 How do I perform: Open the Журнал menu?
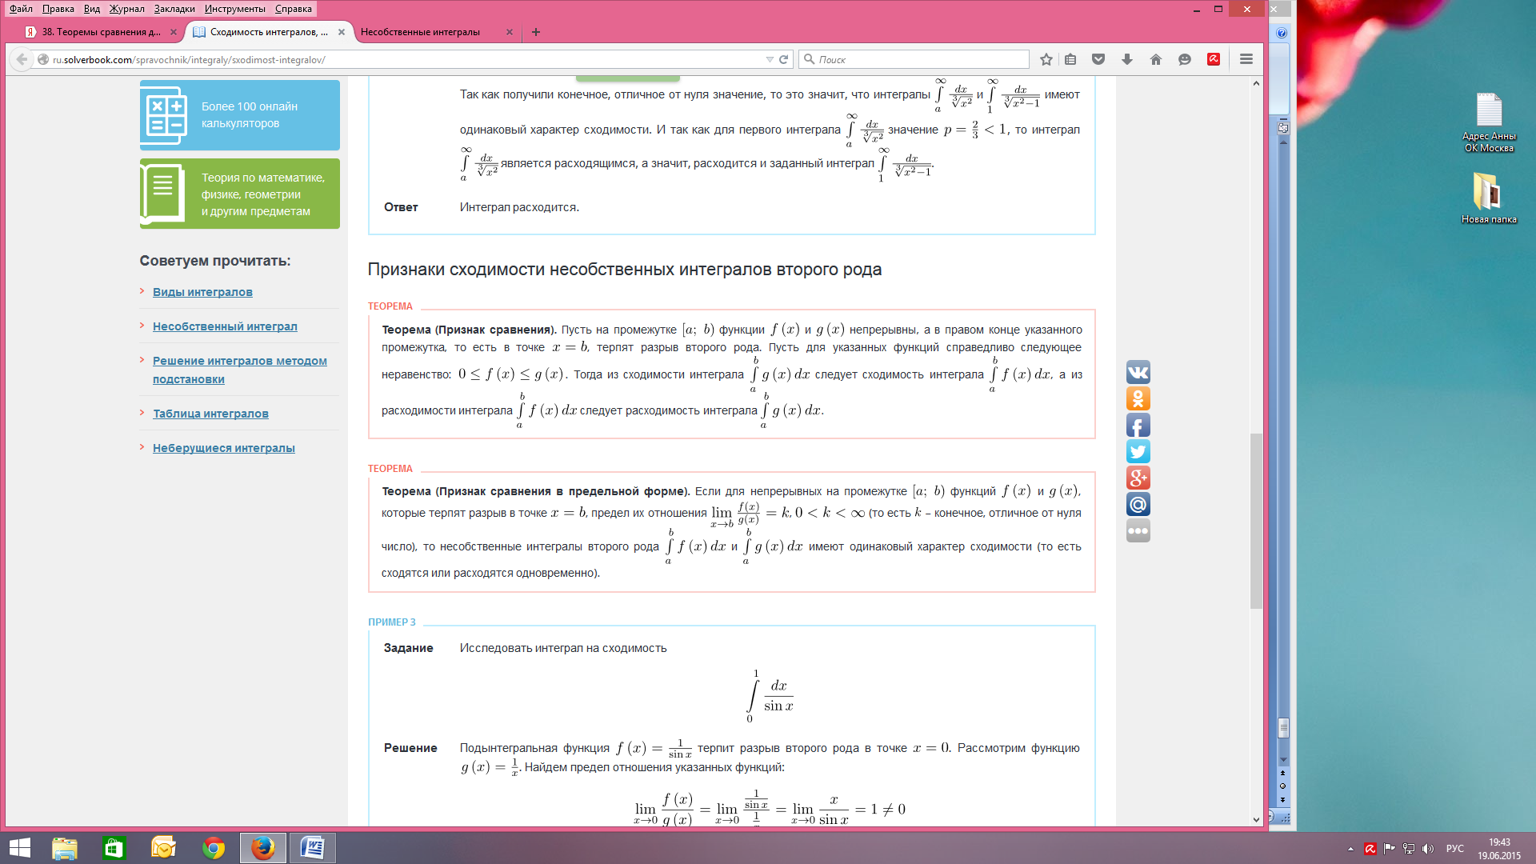point(127,9)
